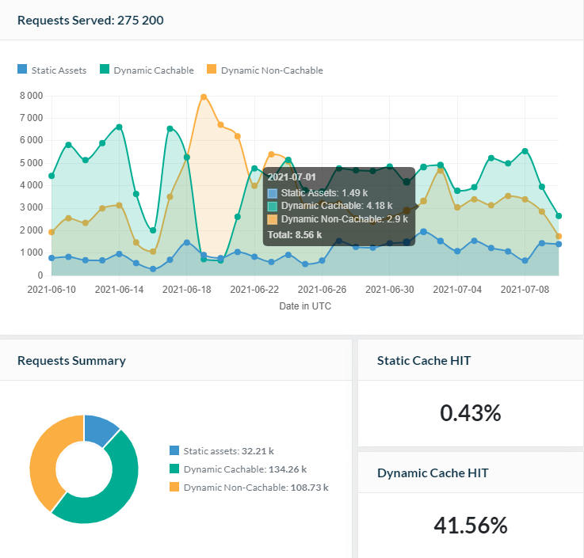Click the highest orange data point near 8 000
This screenshot has width=584, height=558.
click(x=204, y=97)
